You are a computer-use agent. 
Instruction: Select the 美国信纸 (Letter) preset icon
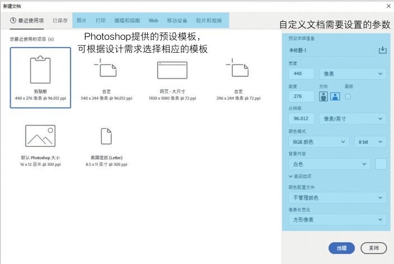(106, 136)
